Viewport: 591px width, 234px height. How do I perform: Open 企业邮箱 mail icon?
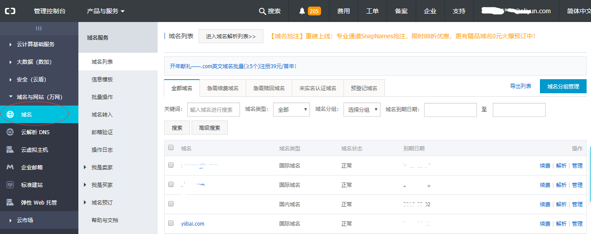(x=10, y=167)
